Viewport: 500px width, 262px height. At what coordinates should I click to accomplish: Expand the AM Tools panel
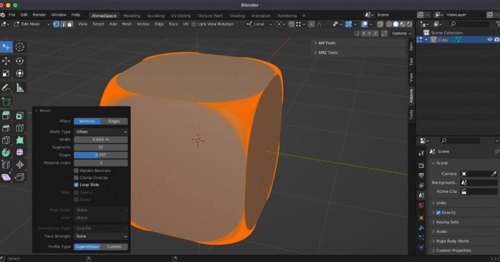327,43
